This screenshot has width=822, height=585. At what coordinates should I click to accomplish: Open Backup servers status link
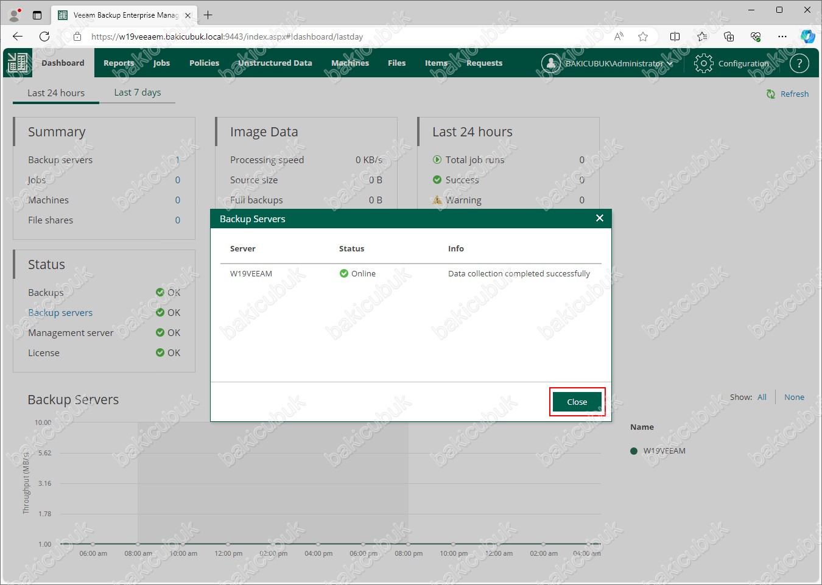(60, 312)
